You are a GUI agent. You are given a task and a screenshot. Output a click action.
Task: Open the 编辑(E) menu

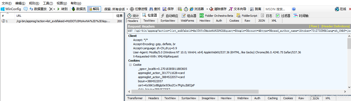click(x=20, y=3)
